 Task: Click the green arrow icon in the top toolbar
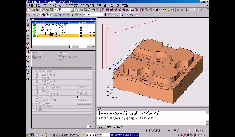point(47,10)
